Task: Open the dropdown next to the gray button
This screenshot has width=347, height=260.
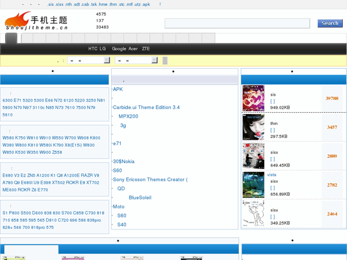Action: click(x=137, y=60)
